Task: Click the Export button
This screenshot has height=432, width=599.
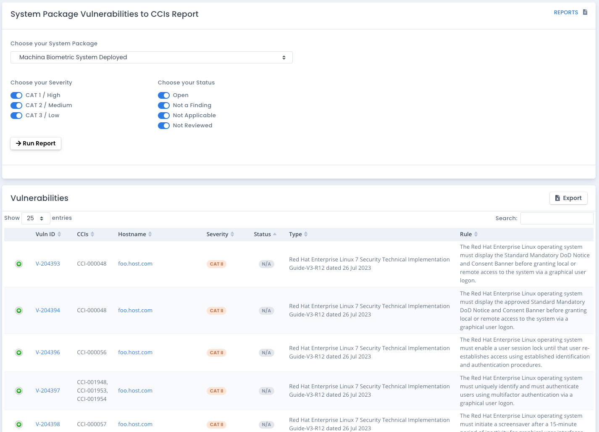Action: [x=568, y=198]
